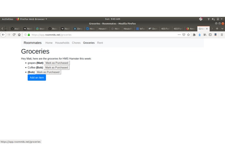Switch to the 'New' Firefox tab
The image size is (225, 160).
191,29
